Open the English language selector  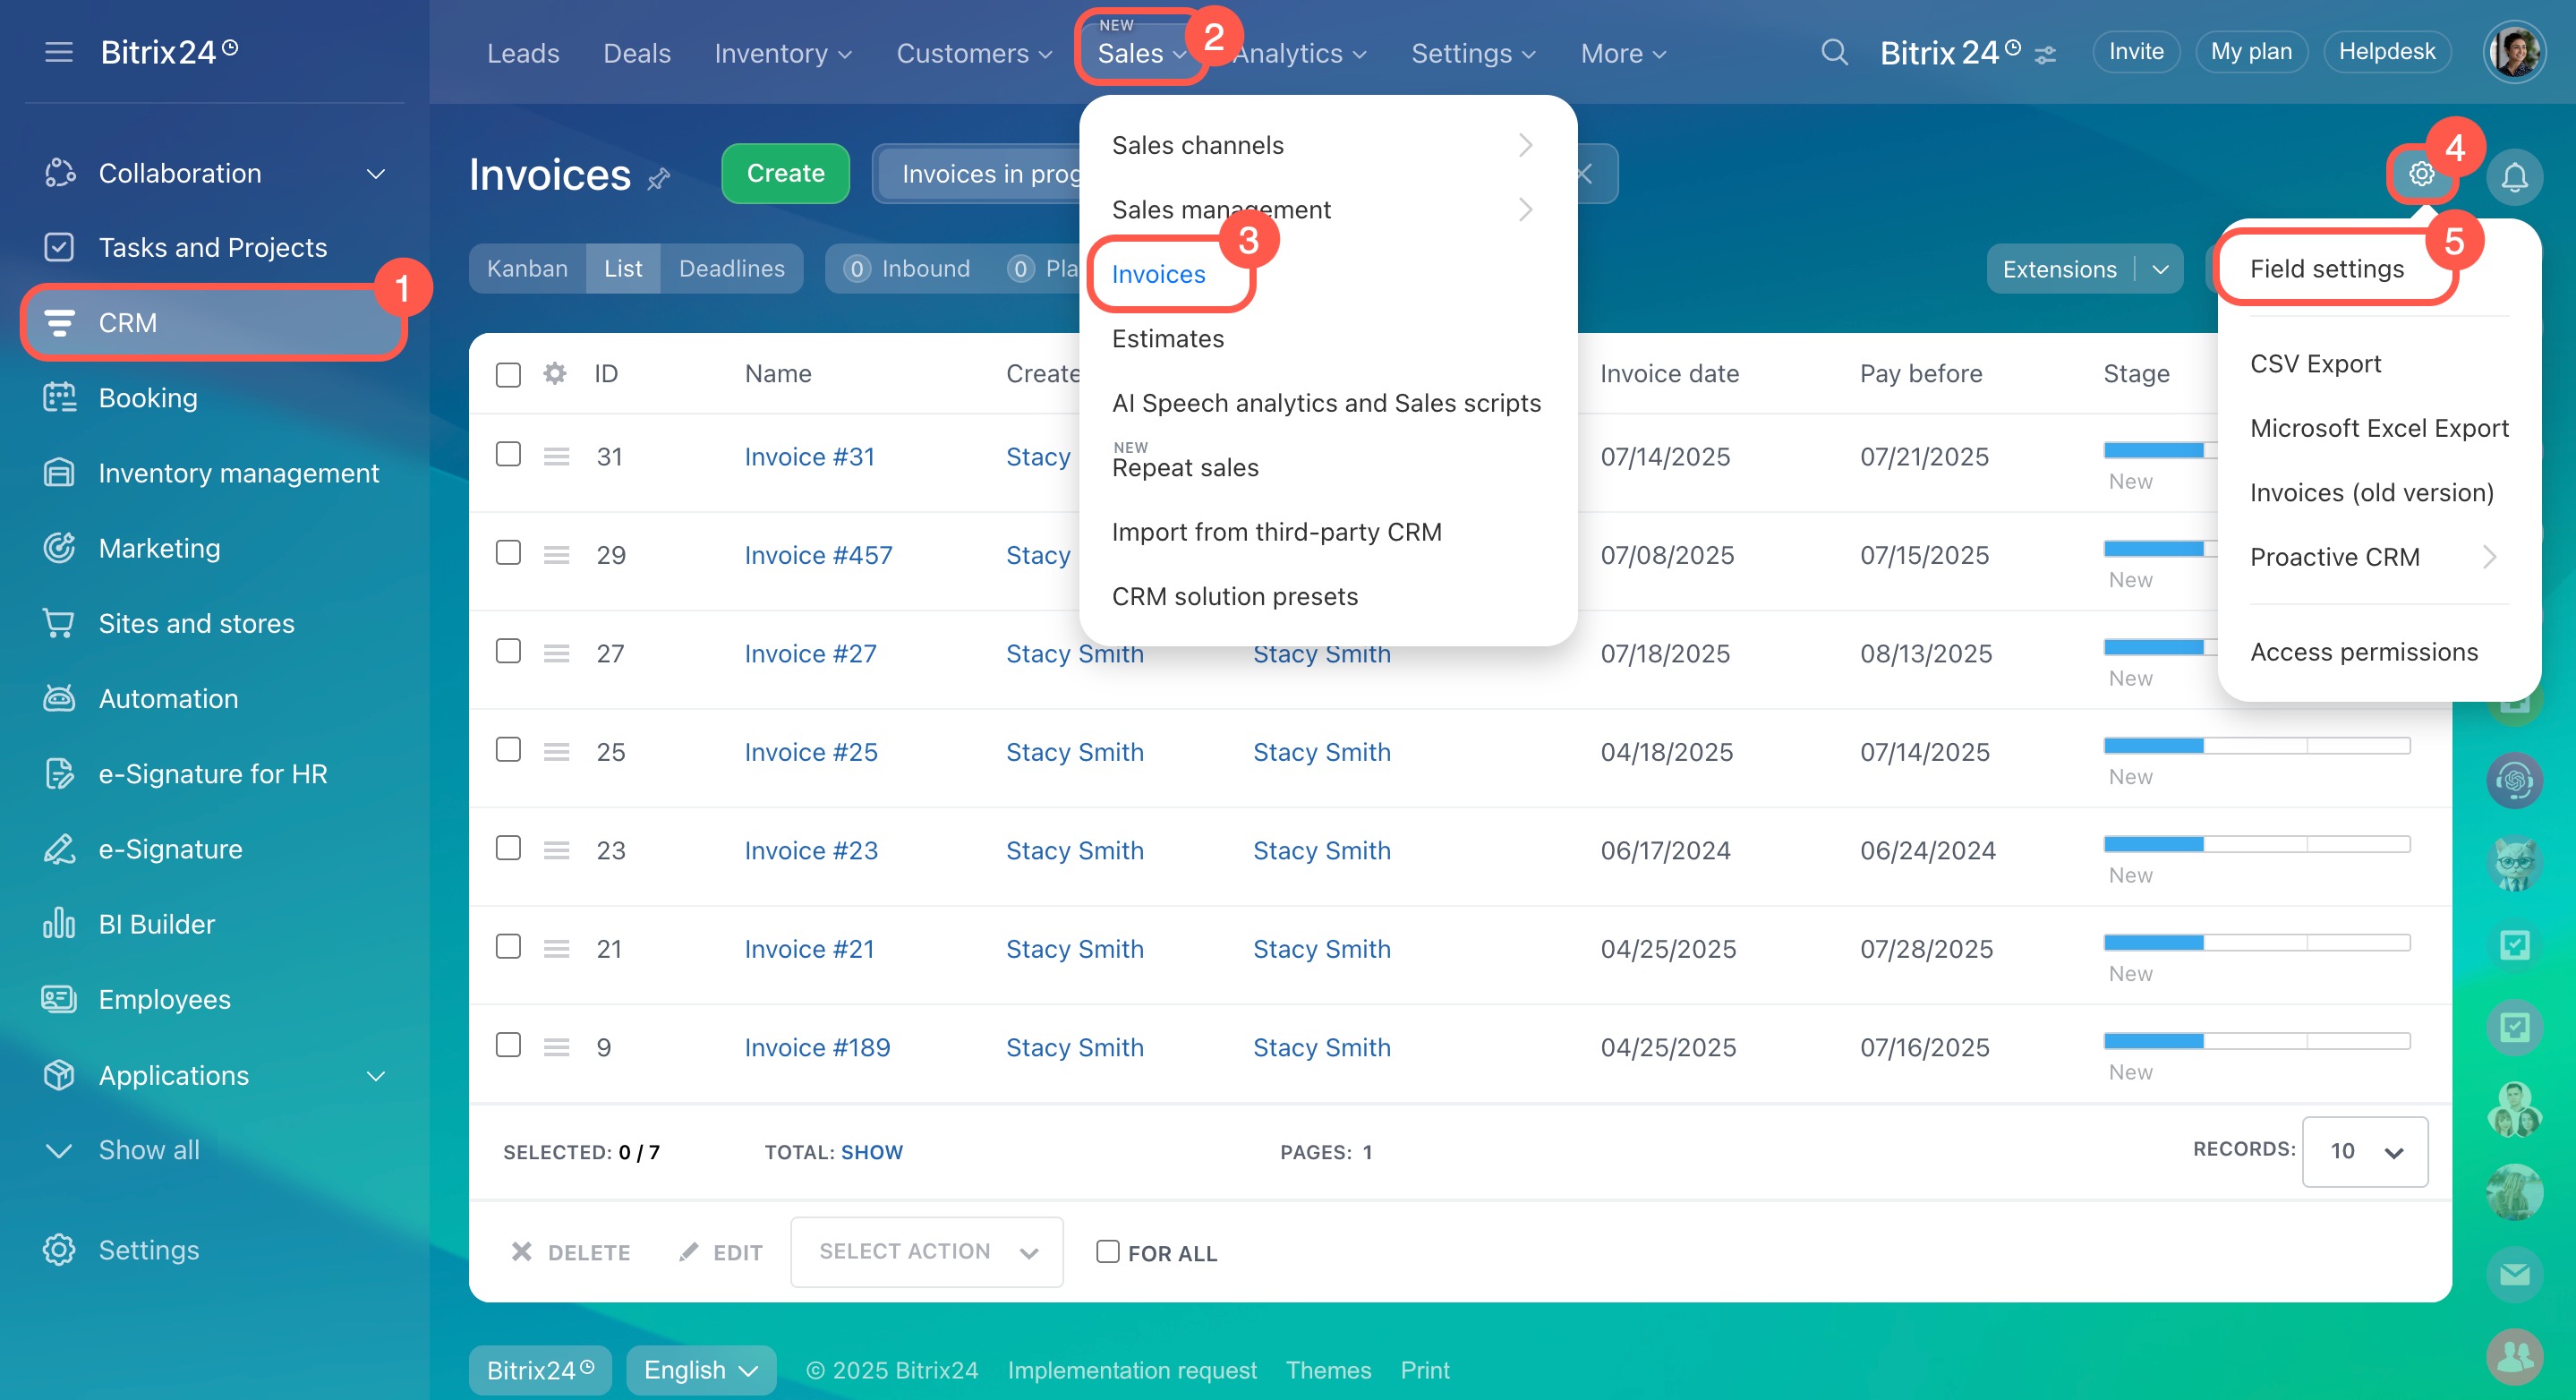[700, 1370]
